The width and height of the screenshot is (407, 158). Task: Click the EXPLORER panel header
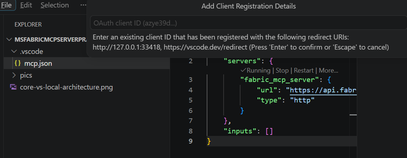[28, 24]
